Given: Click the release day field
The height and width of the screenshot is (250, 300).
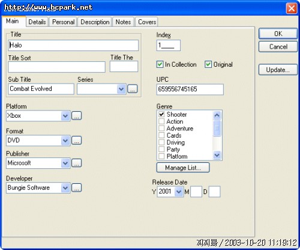Looking at the screenshot, I should coord(214,192).
